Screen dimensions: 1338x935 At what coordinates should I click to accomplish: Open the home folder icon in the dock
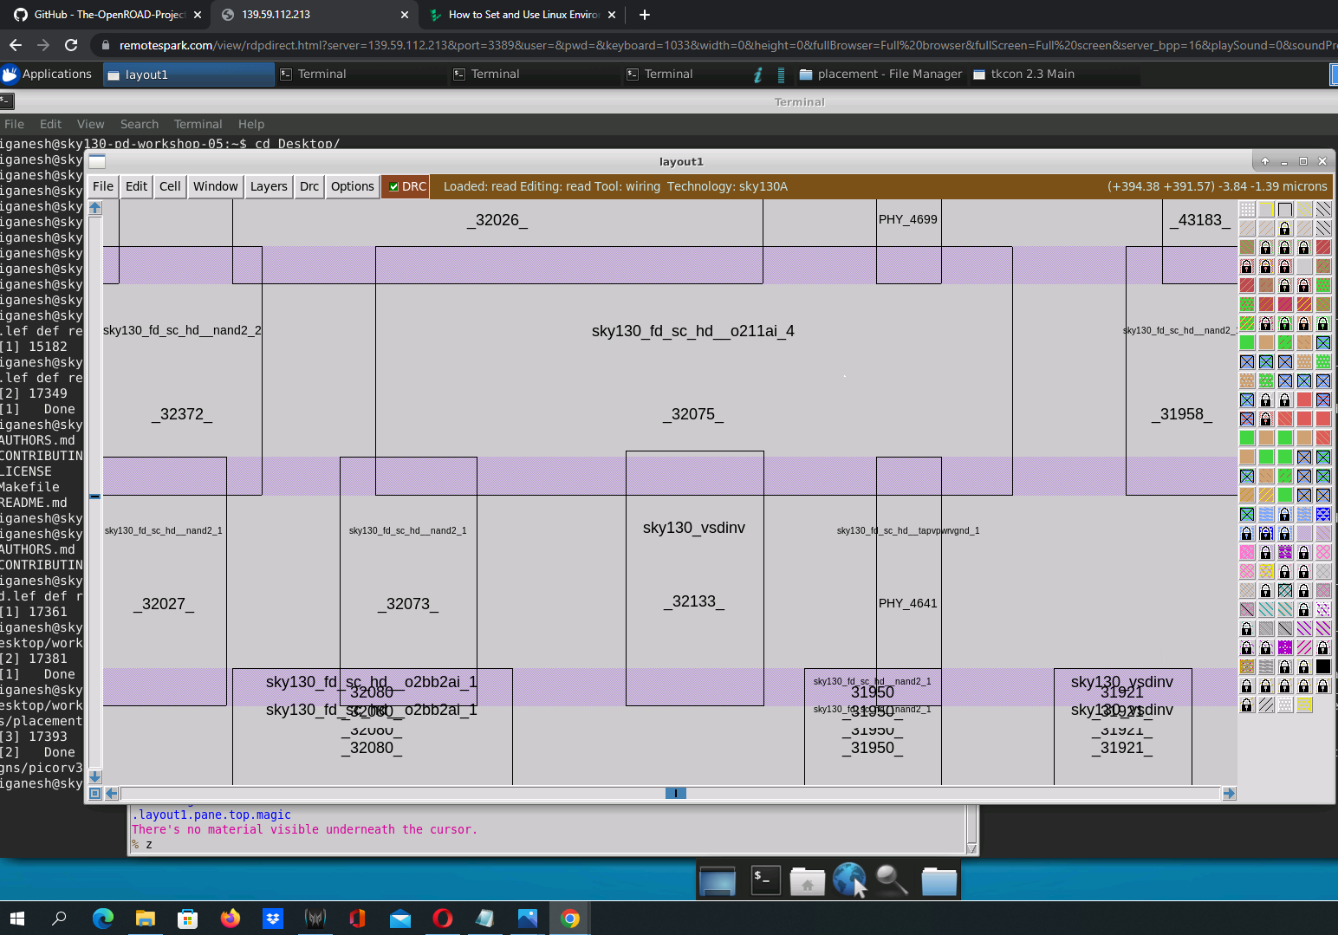[808, 880]
